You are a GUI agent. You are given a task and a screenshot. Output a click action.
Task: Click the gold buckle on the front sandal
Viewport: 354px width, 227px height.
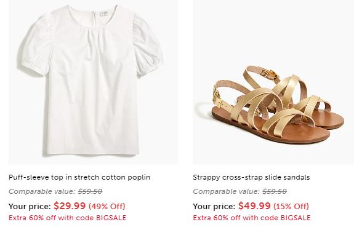point(217,97)
